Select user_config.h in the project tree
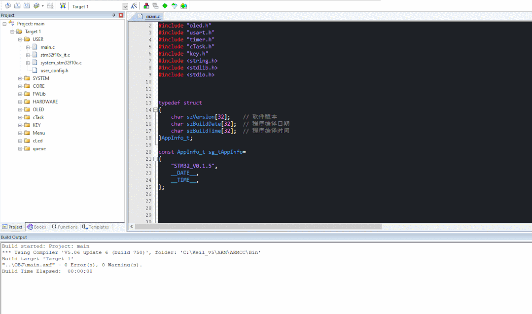This screenshot has width=532, height=314. click(x=54, y=70)
